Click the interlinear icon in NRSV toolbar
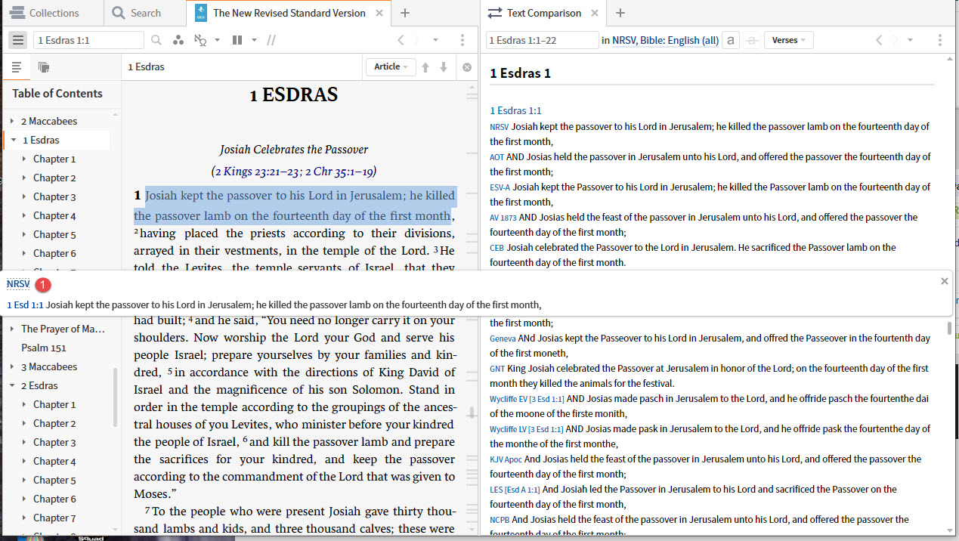This screenshot has height=541, width=959. (x=200, y=40)
